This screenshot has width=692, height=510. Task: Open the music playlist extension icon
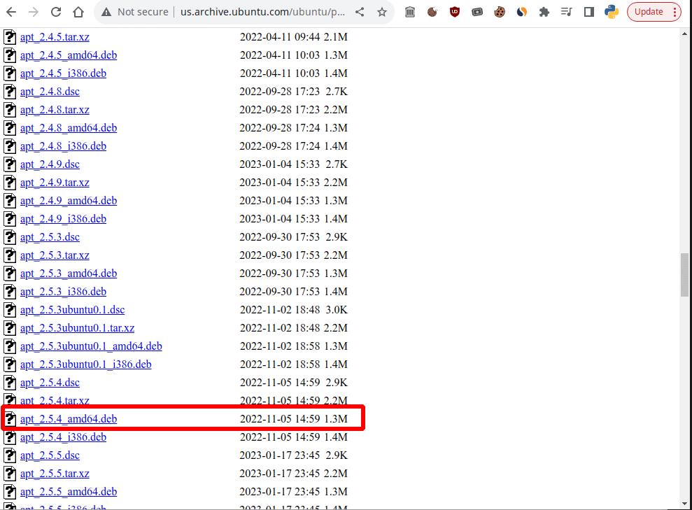tap(566, 12)
